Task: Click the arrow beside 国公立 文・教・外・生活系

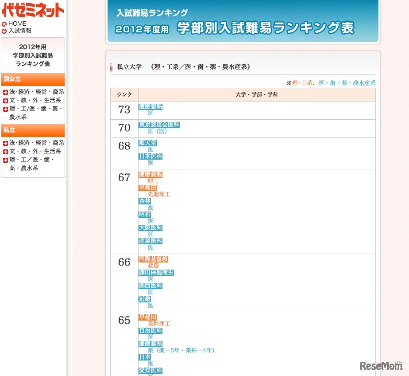Action: [x=6, y=100]
